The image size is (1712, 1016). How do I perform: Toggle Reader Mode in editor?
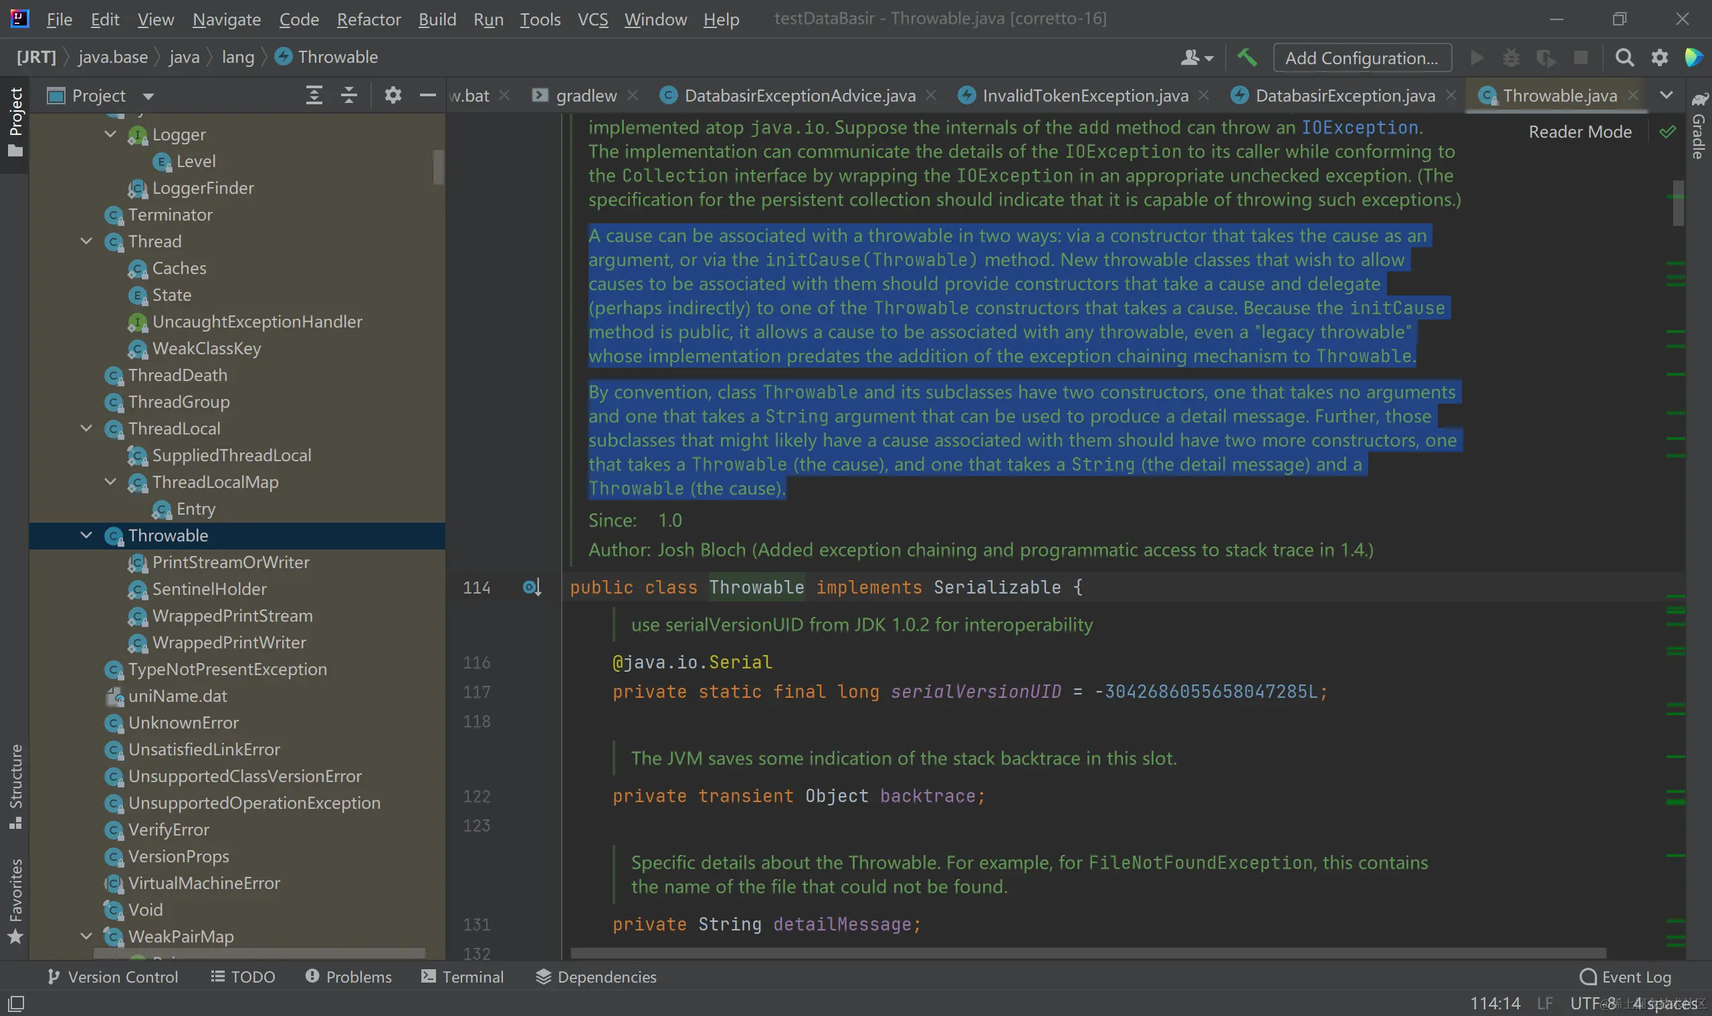[1580, 132]
